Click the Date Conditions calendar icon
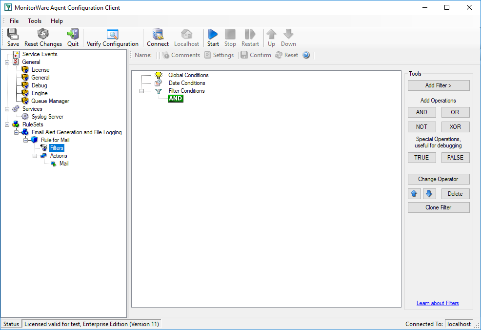The height and width of the screenshot is (330, 481). (158, 83)
